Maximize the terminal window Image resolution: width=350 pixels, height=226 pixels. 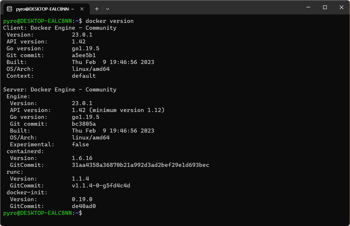325,7
